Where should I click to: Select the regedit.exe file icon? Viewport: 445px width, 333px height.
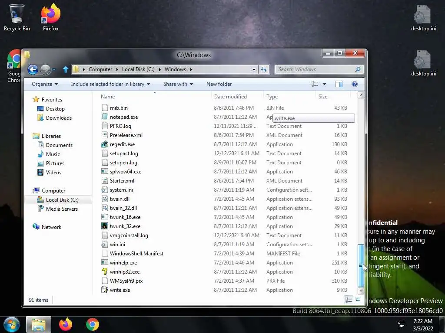click(105, 144)
